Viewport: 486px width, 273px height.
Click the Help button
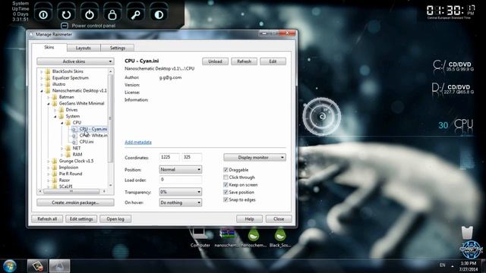click(250, 219)
